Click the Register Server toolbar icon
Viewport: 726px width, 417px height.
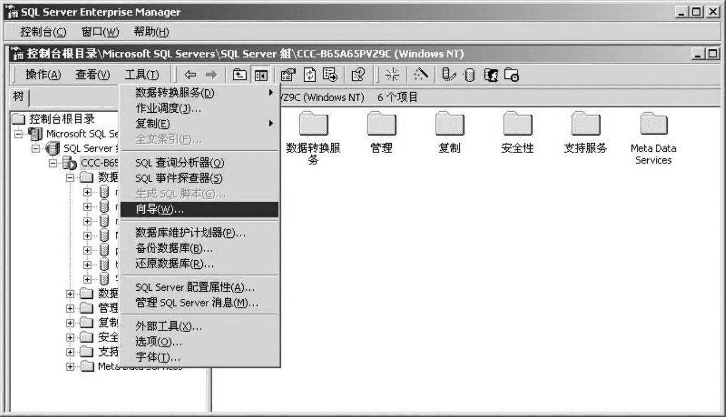tap(449, 75)
